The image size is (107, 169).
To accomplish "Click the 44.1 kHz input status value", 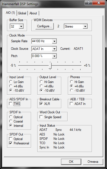I will (75, 130).
